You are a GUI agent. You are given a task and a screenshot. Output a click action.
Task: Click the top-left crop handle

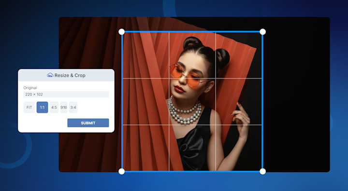click(122, 32)
